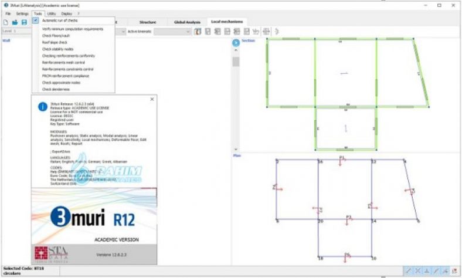
Task: Choose Verify minimum computation requirements
Action: [x=73, y=29]
